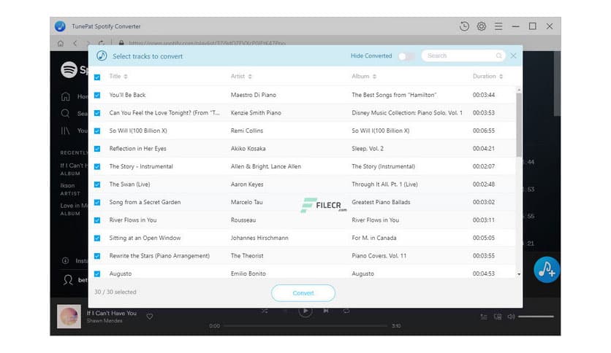Click the URL address bar
Screen dimensions: 611x353
tap(208, 43)
